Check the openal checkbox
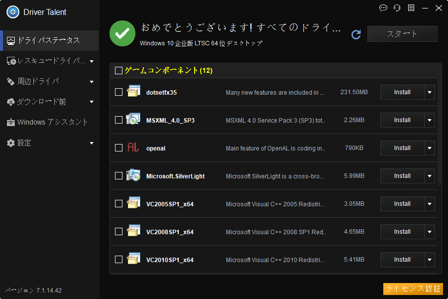This screenshot has height=299, width=448. [x=118, y=148]
